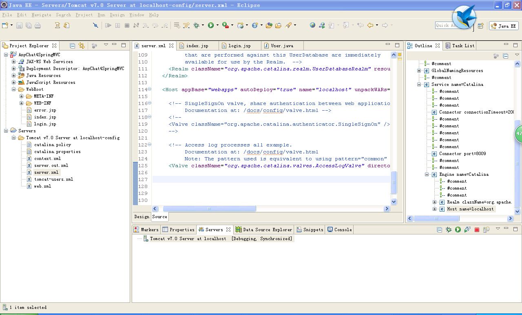The image size is (522, 315).
Task: Close the Outline view tab
Action: [x=438, y=46]
